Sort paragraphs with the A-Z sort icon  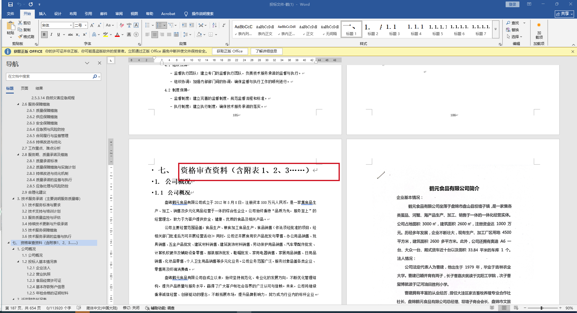(x=214, y=25)
